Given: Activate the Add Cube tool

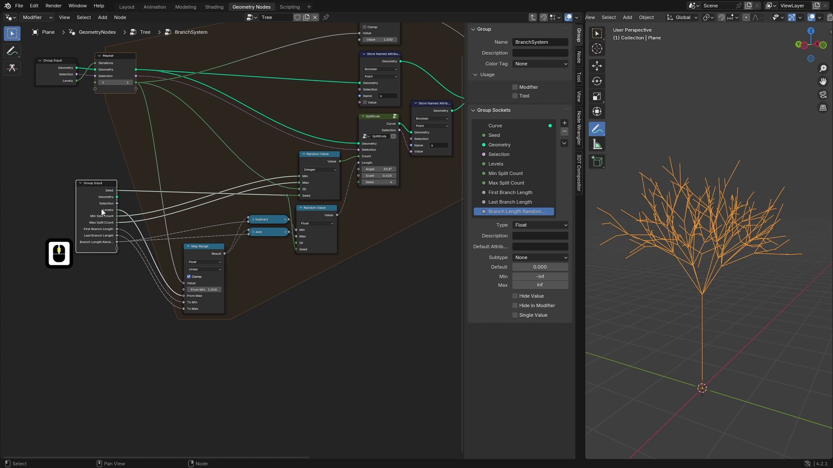Looking at the screenshot, I should [x=597, y=161].
